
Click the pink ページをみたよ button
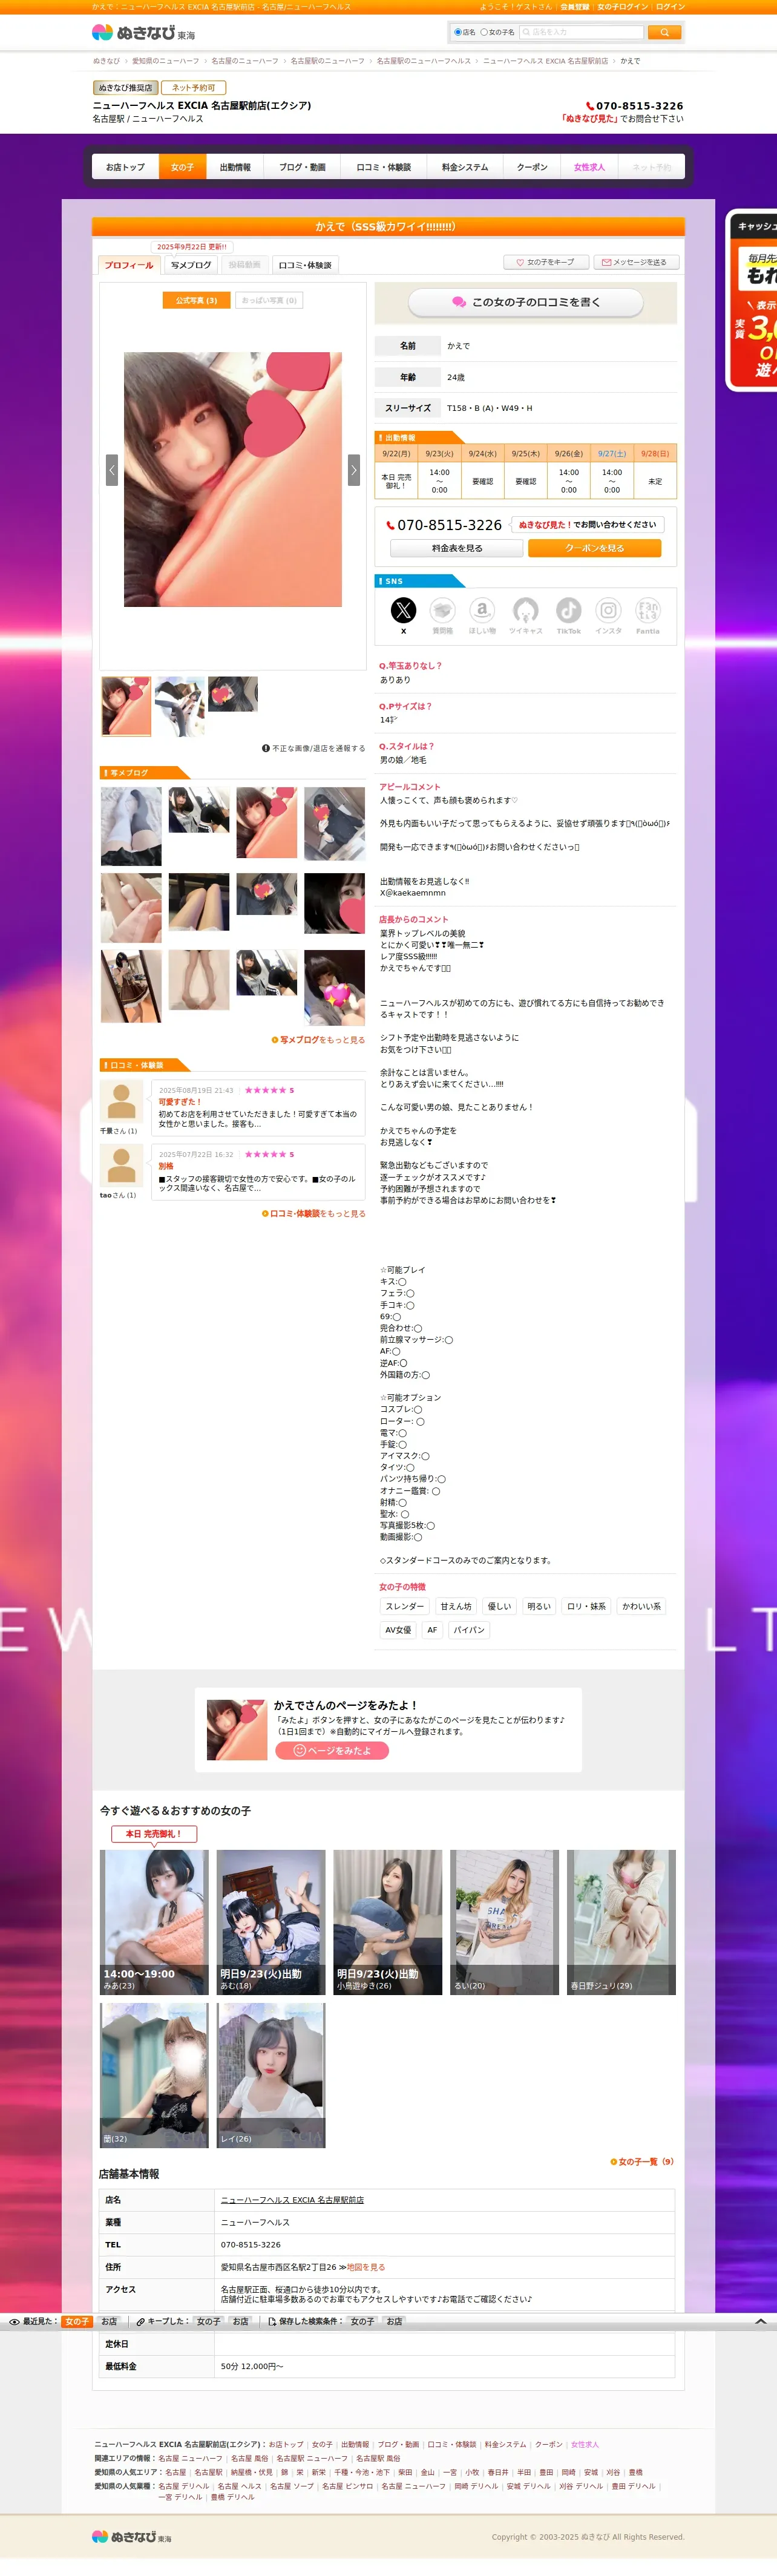[x=332, y=1750]
